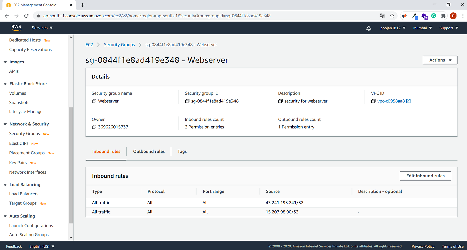467x250 pixels.
Task: Copy the Owner account number via copy icon
Action: click(94, 127)
